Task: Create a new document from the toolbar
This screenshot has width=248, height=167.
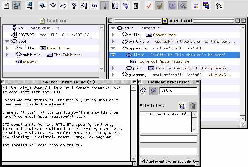Action: 6,6
